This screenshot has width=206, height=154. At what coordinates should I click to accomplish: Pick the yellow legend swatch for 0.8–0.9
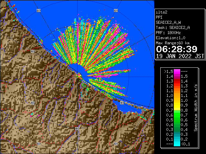177,105
